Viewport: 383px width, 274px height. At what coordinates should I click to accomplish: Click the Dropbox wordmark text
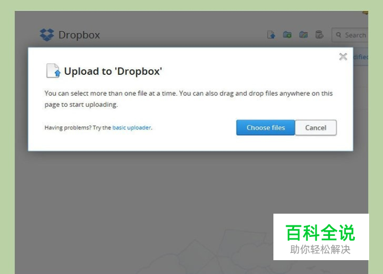point(79,35)
